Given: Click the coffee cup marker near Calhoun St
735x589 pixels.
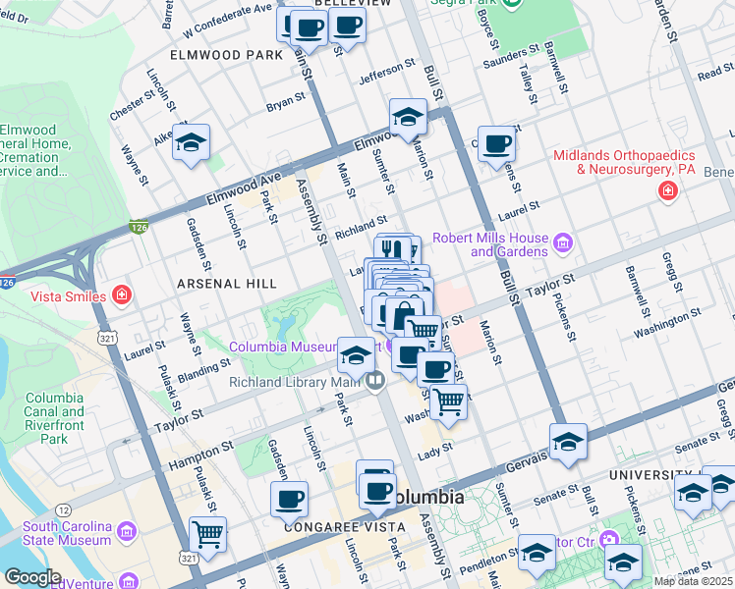Looking at the screenshot, I should (497, 147).
